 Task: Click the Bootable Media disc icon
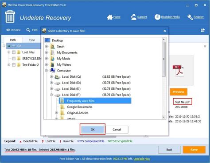[157, 17]
